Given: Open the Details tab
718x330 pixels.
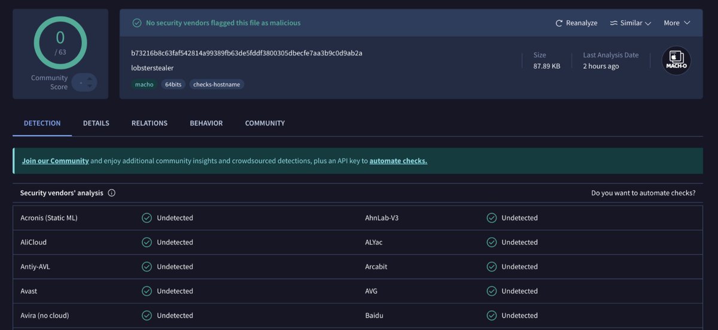Looking at the screenshot, I should tap(96, 123).
